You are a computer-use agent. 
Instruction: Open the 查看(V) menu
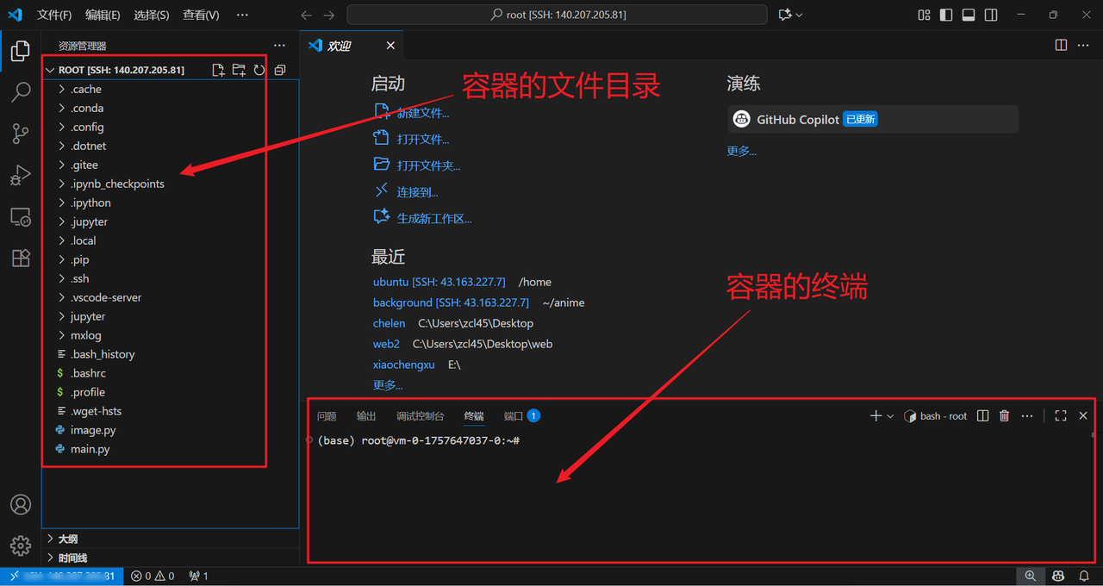click(x=201, y=15)
